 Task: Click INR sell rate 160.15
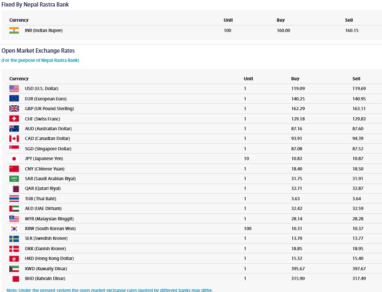352,30
